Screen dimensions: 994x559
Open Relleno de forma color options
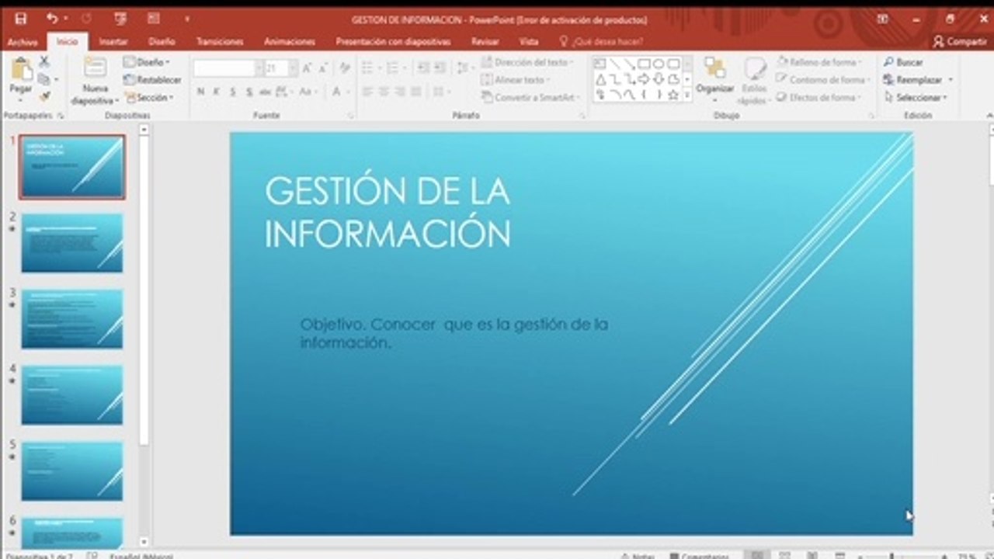tap(819, 62)
